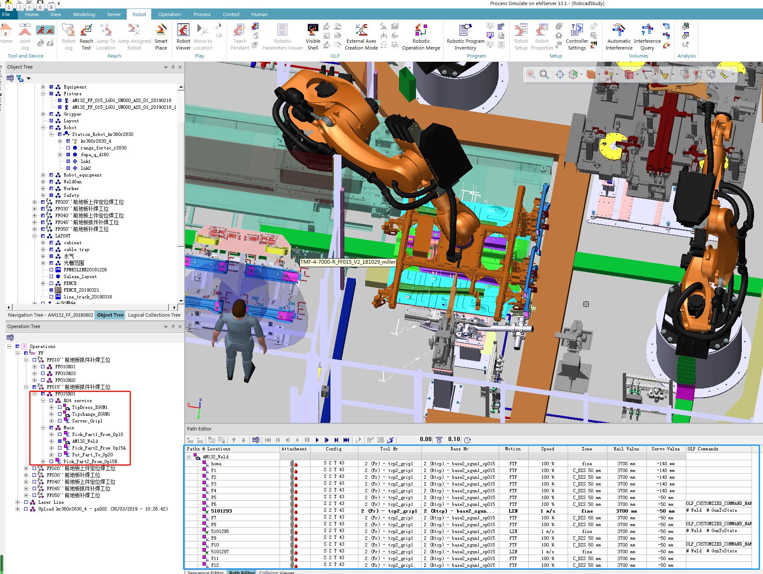The height and width of the screenshot is (574, 763).
Task: Click the Speed column header
Action: (547, 449)
